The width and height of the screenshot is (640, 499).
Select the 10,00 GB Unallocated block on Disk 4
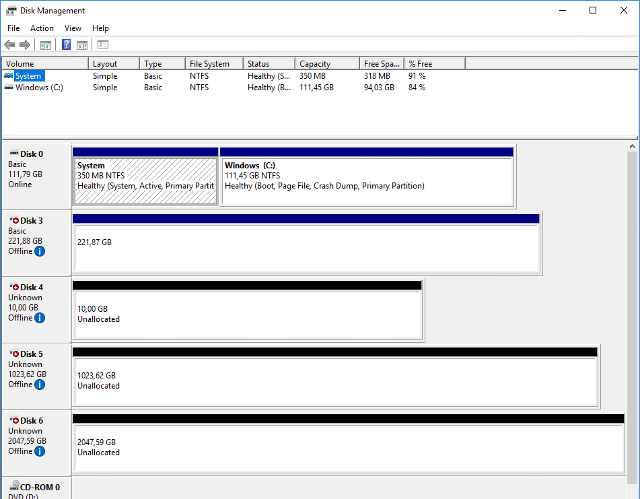[x=247, y=310]
